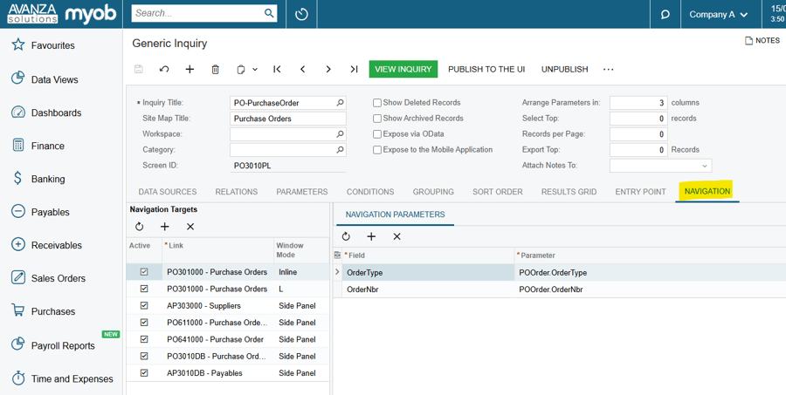Toggle Show Deleted Records checkbox
The width and height of the screenshot is (786, 395).
coord(377,103)
